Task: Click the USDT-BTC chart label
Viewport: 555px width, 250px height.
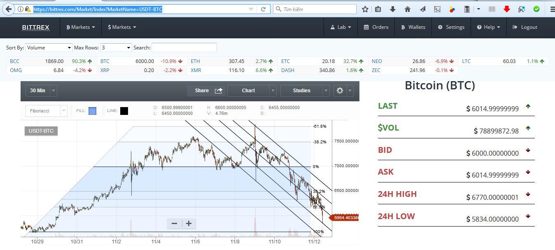Action: [x=41, y=131]
